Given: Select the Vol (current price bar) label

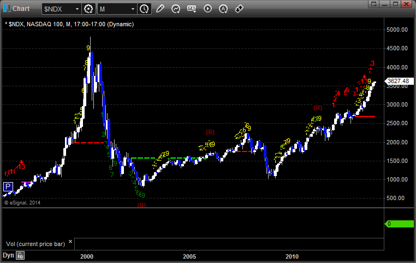Looking at the screenshot, I should (35, 244).
